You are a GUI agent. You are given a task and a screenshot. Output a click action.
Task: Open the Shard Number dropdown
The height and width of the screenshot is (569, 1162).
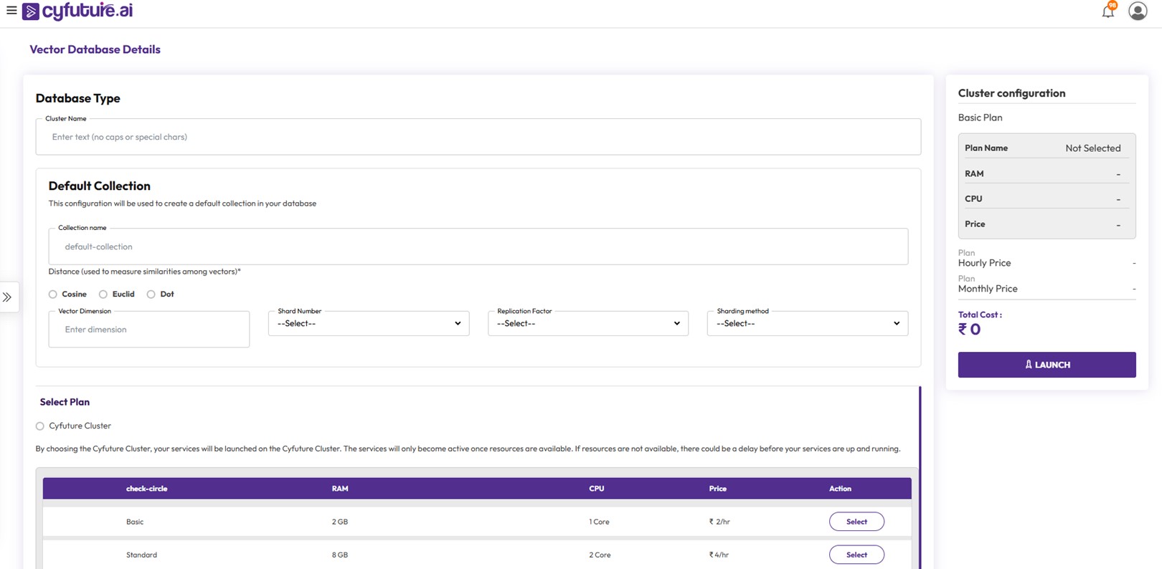368,324
